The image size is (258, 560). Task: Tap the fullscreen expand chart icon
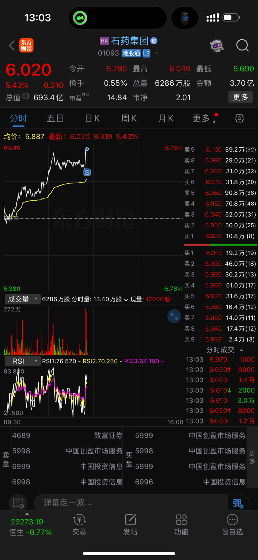click(174, 316)
